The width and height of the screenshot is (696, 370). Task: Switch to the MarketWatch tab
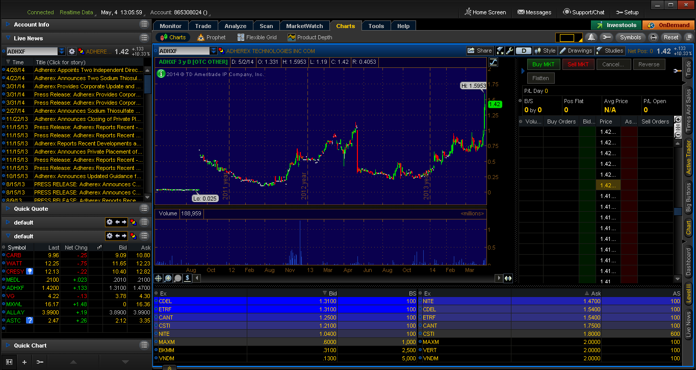304,26
